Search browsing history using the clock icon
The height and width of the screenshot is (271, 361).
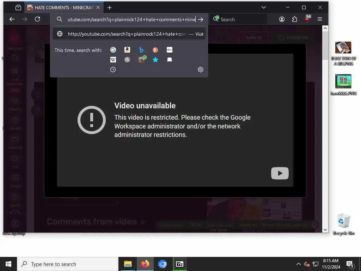coord(113,70)
